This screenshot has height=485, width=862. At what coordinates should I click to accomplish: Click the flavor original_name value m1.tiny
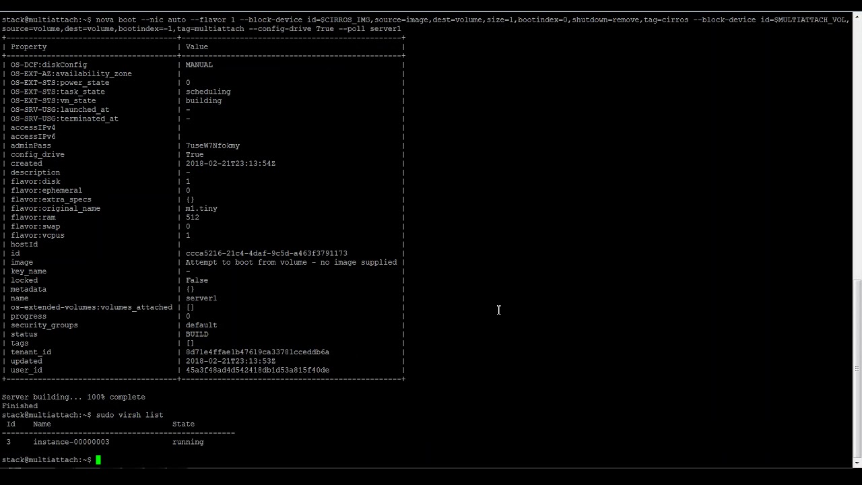(x=201, y=208)
